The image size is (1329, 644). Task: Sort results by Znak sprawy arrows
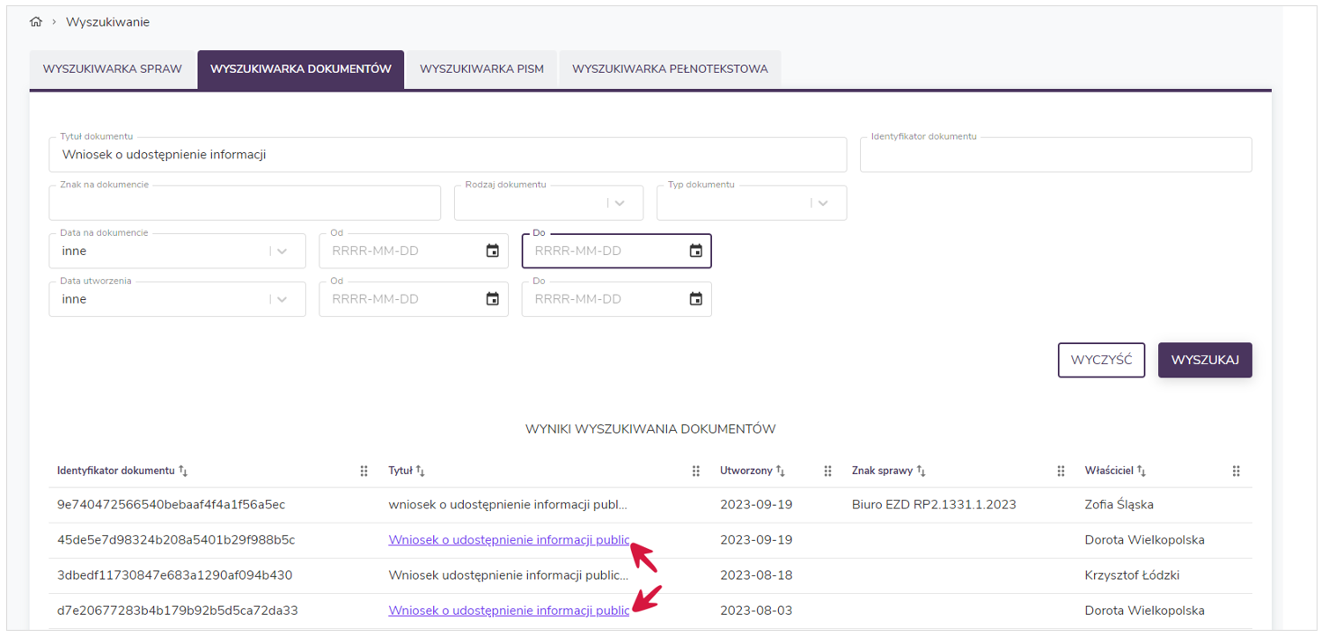921,471
